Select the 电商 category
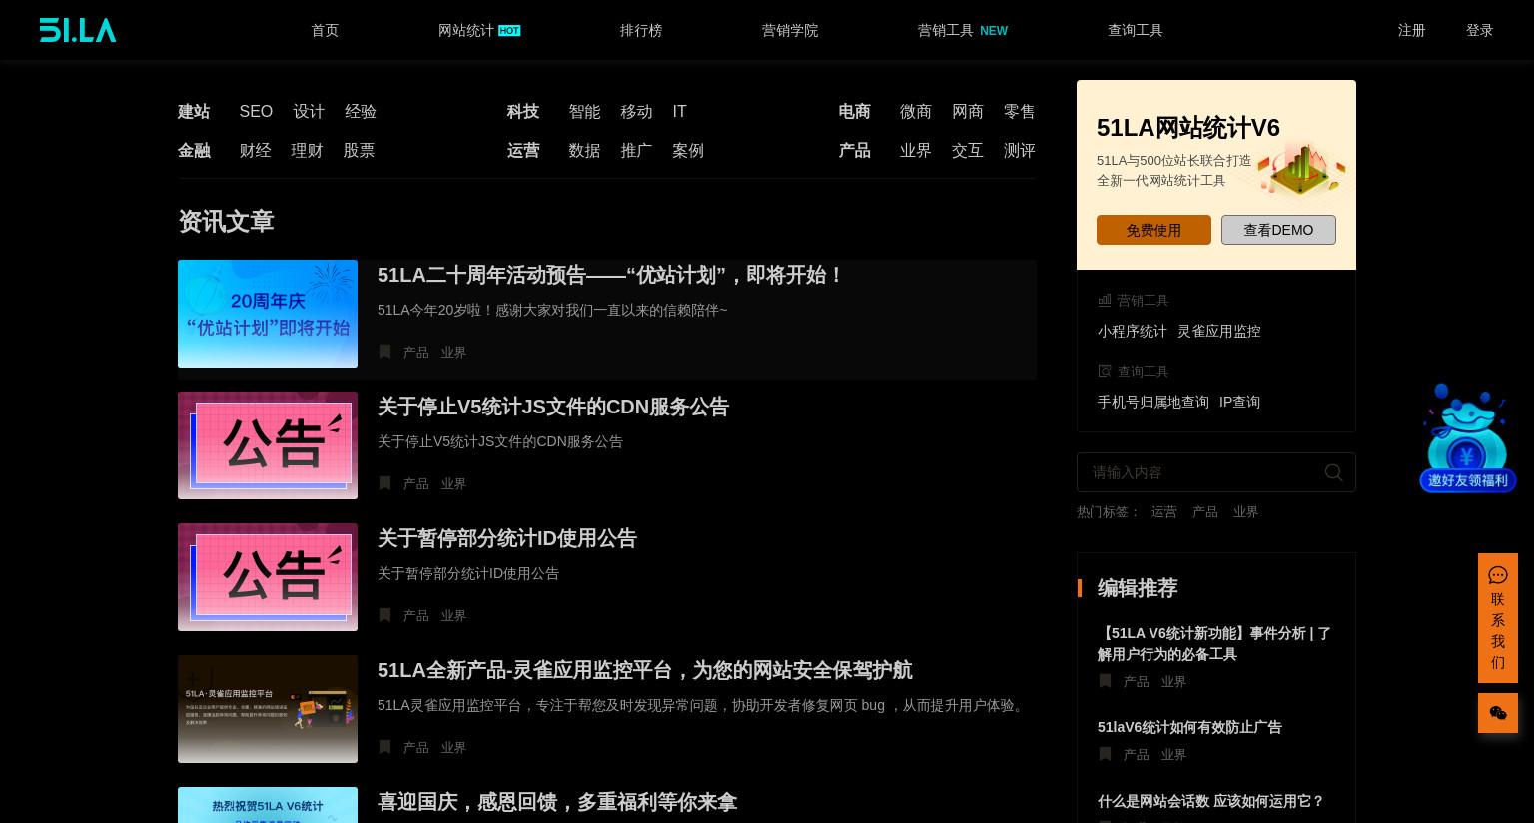1534x823 pixels. pyautogui.click(x=854, y=111)
